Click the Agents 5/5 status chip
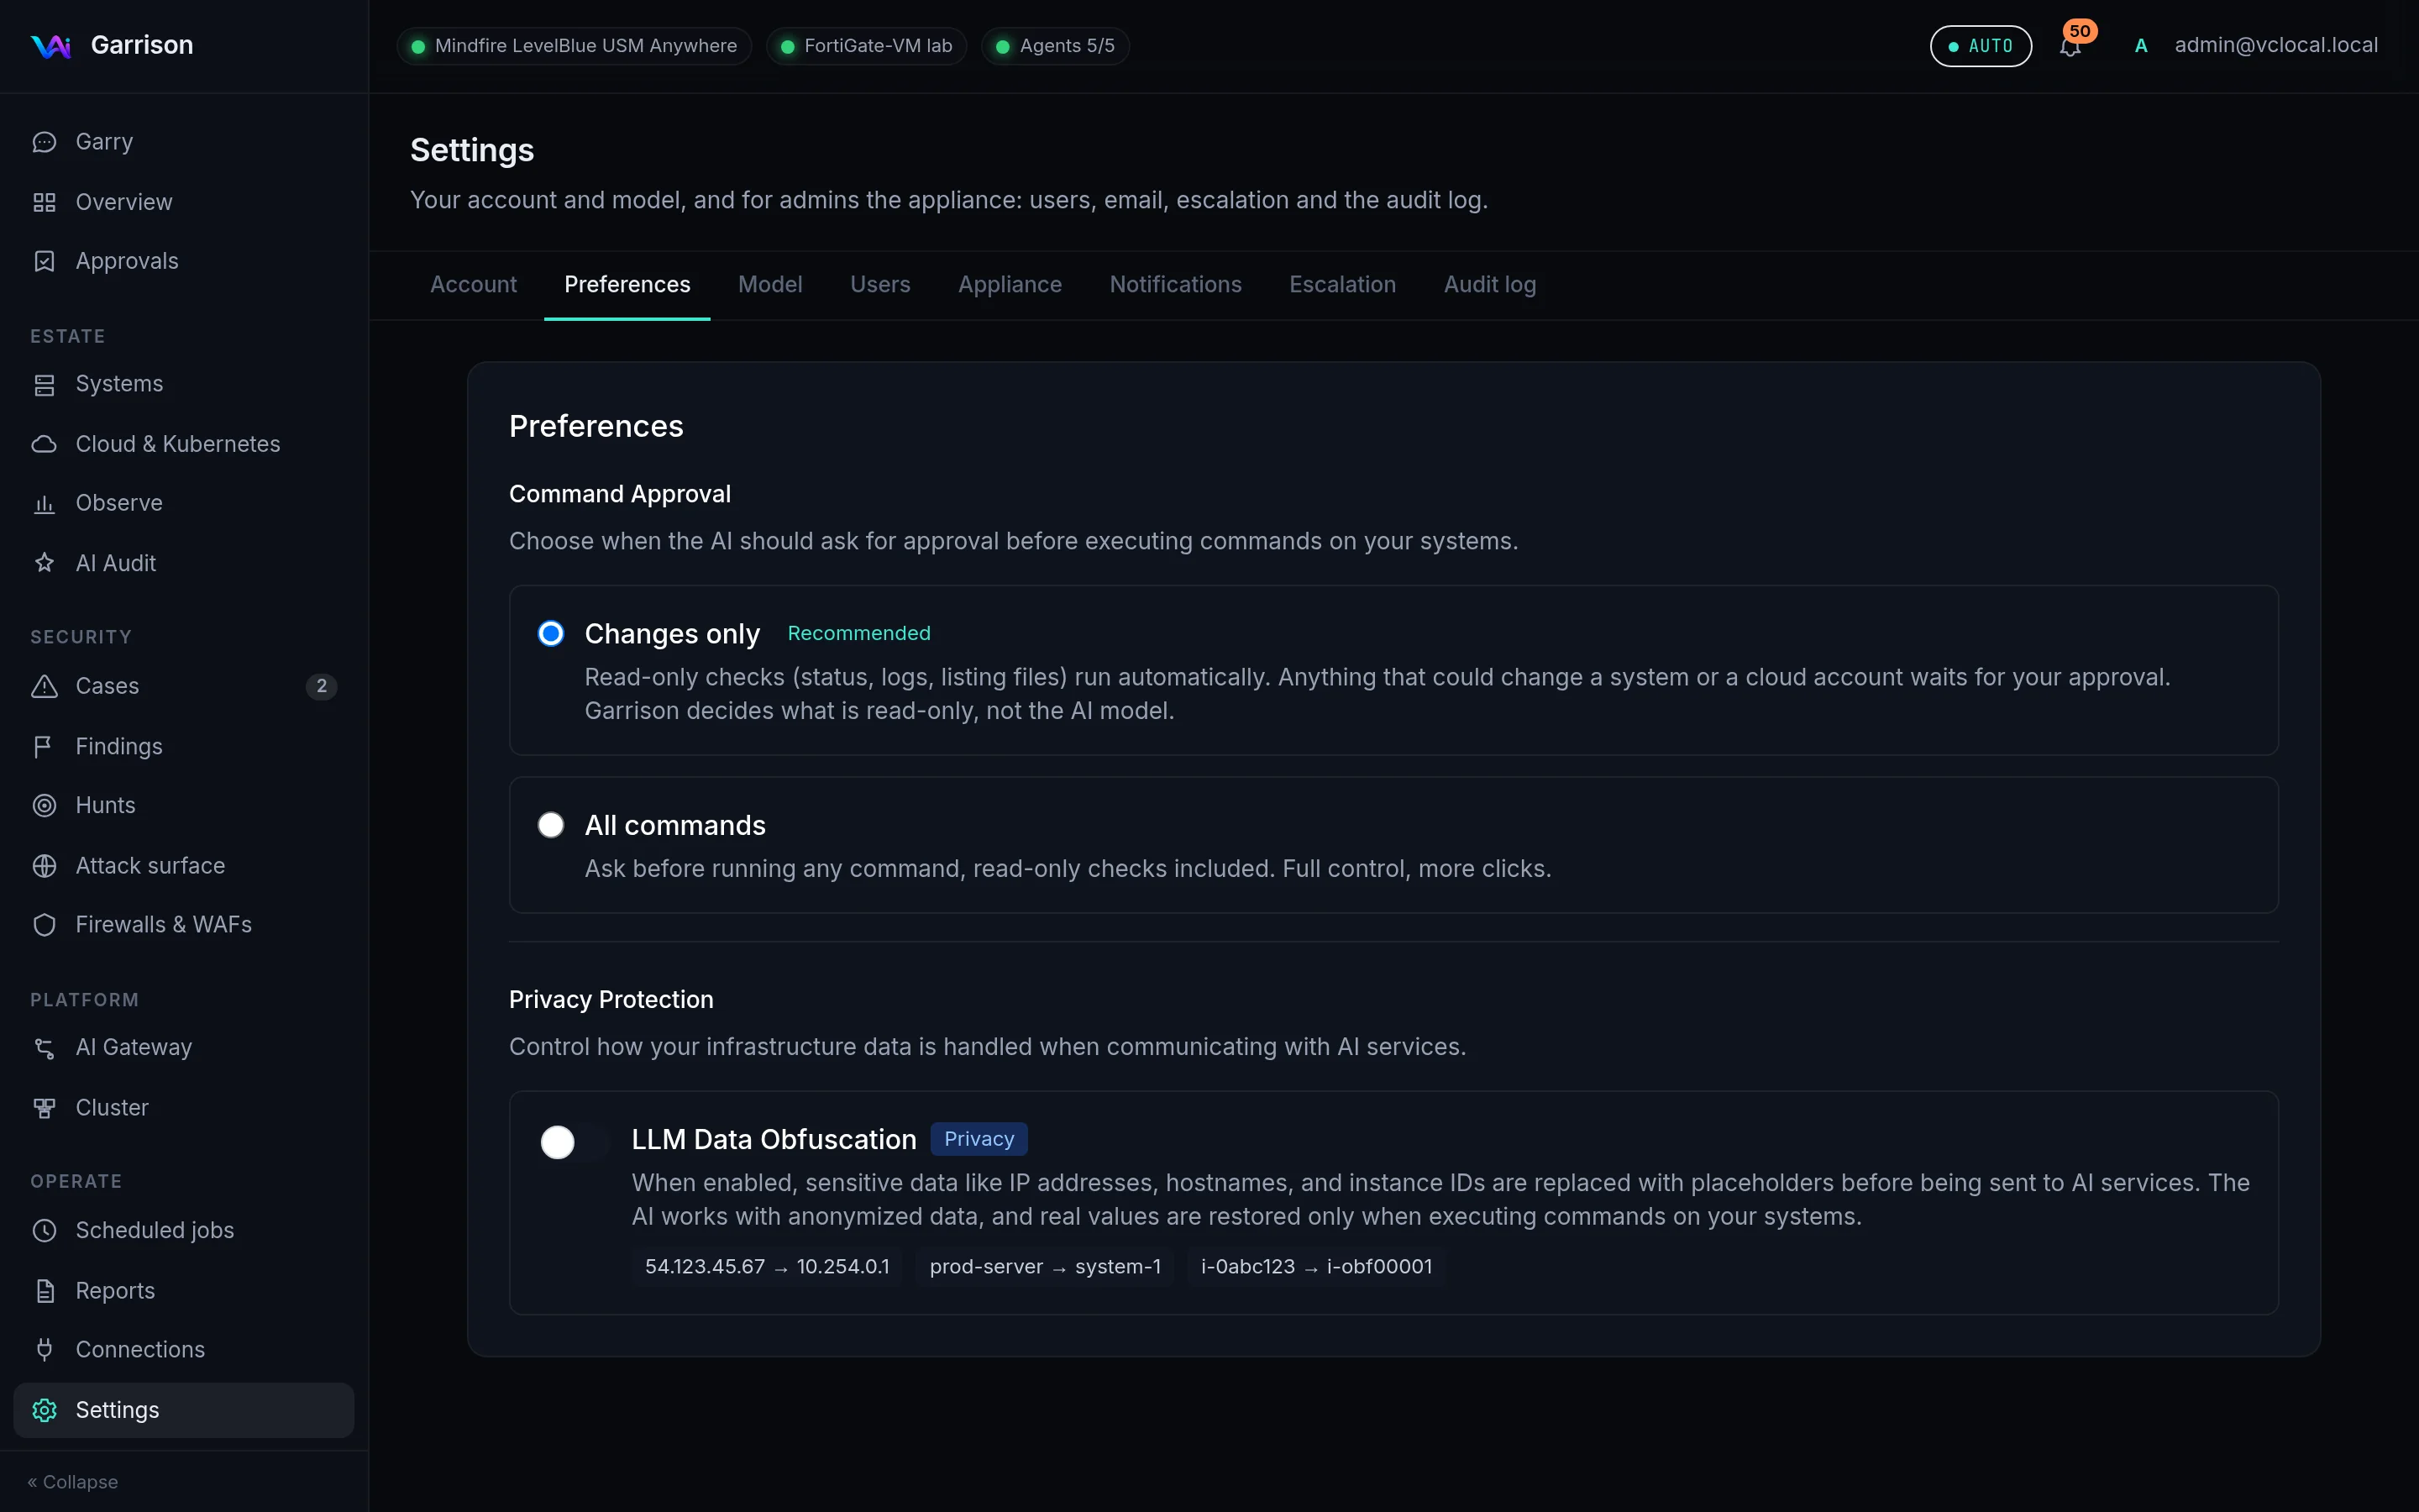Viewport: 2419px width, 1512px height. pos(1055,46)
